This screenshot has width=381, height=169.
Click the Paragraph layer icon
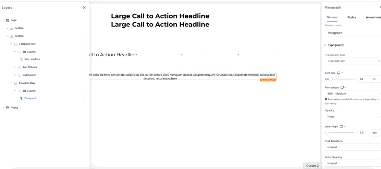(x=21, y=98)
